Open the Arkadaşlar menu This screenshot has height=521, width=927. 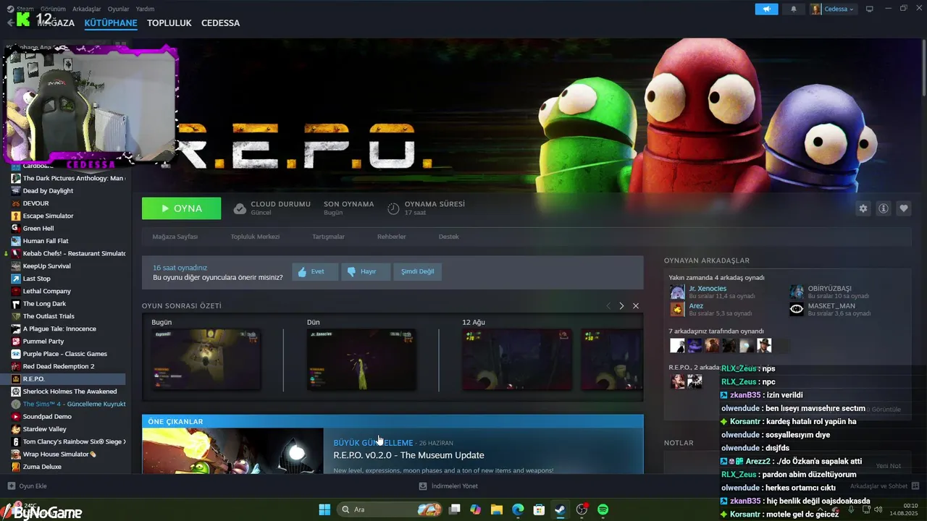click(87, 9)
